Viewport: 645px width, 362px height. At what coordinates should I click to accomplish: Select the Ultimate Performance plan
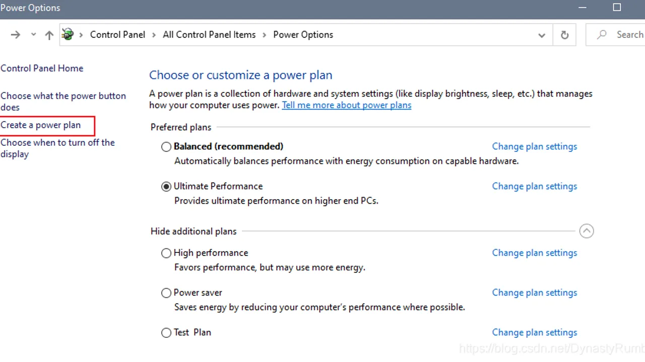pos(166,187)
